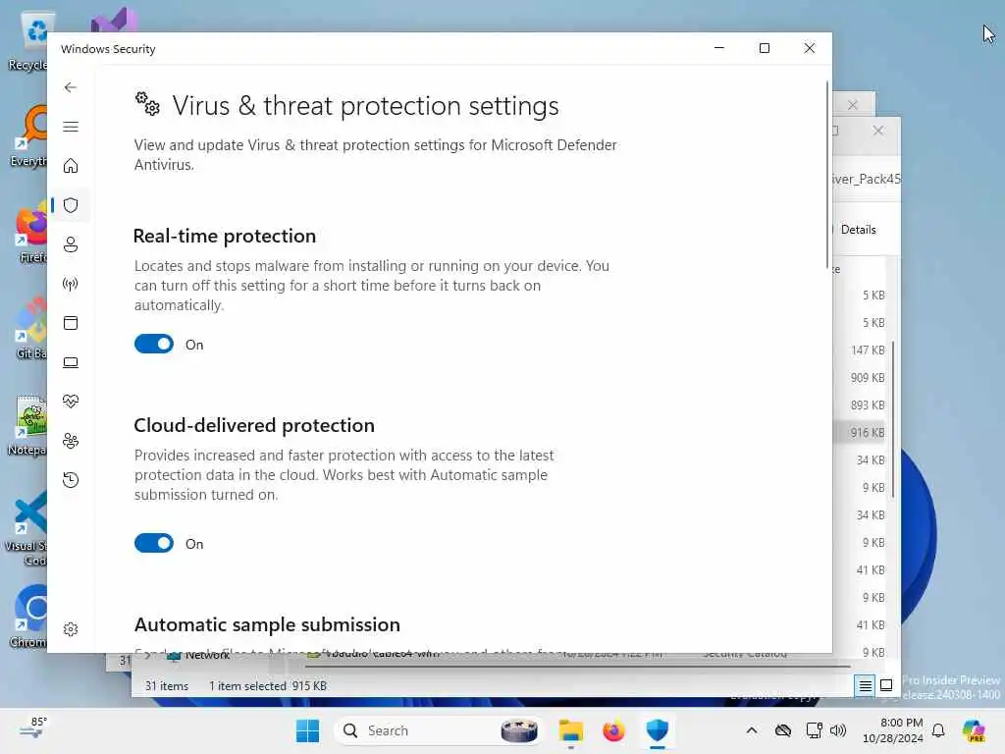Select the 909 KB file row in Explorer
Viewport: 1005px width, 754px height.
click(x=859, y=378)
